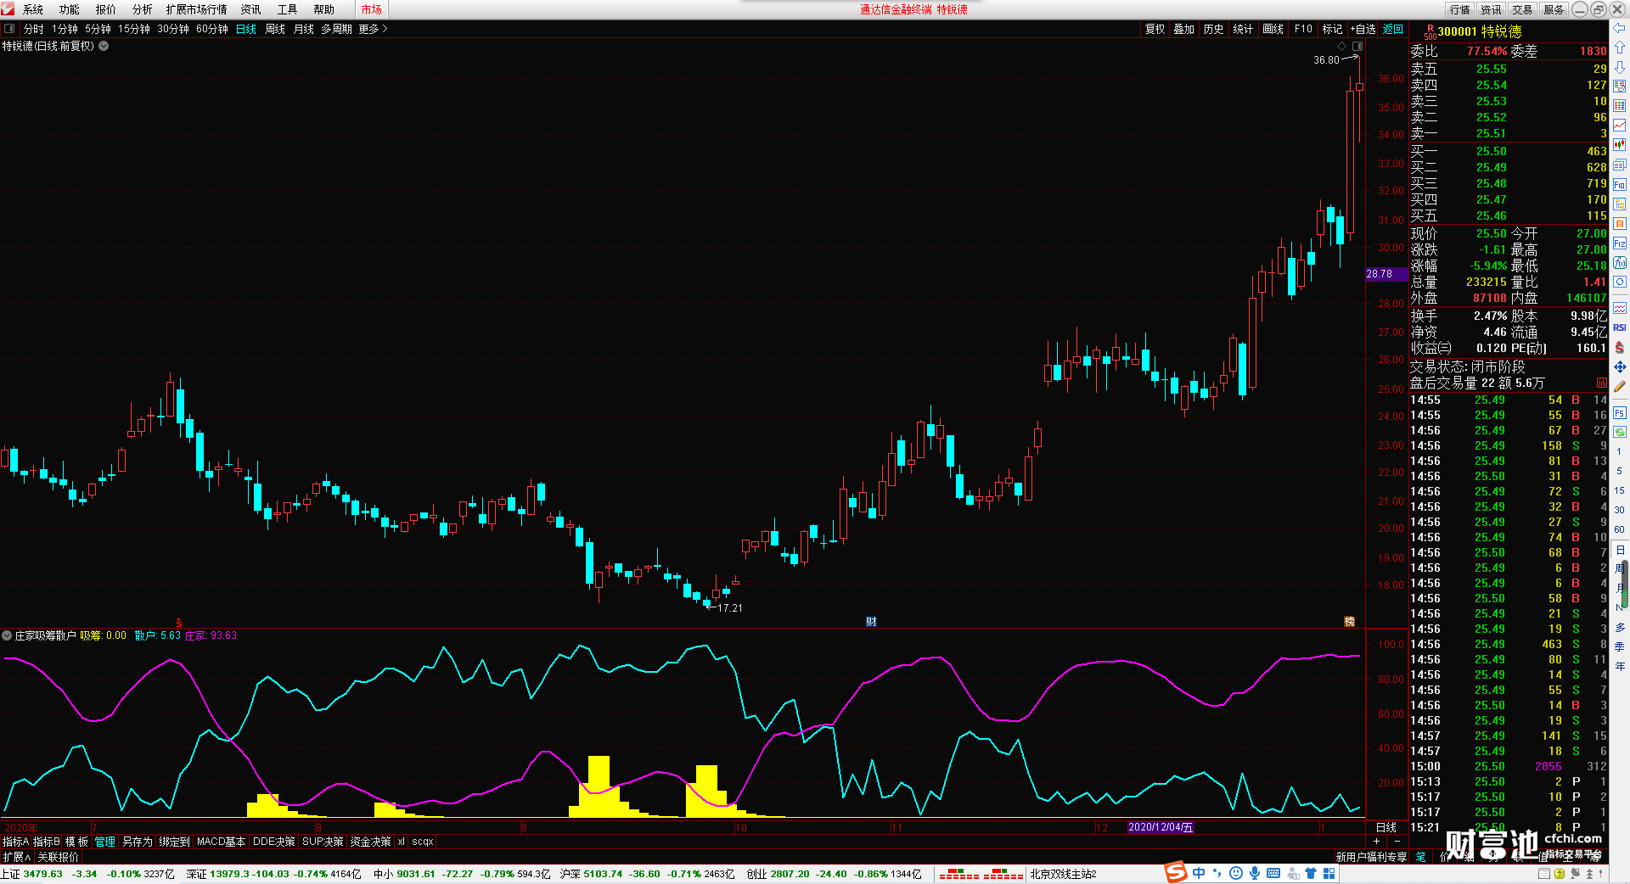
Task: Click the 另存为 save-as option
Action: pos(138,842)
